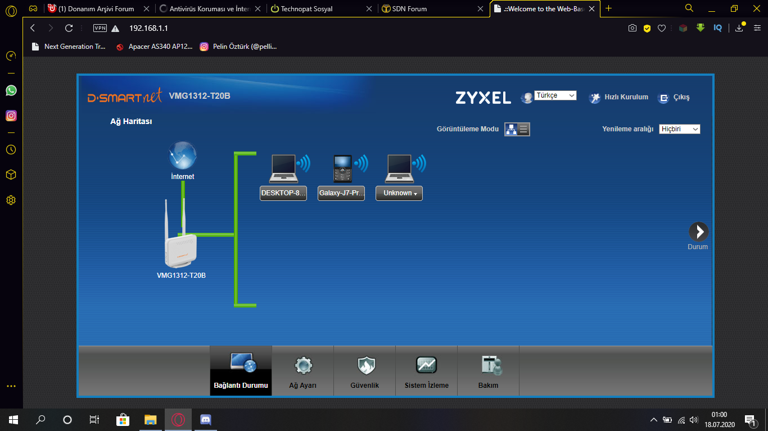Click the GX Corner gamepad icon
This screenshot has width=768, height=431.
[34, 8]
